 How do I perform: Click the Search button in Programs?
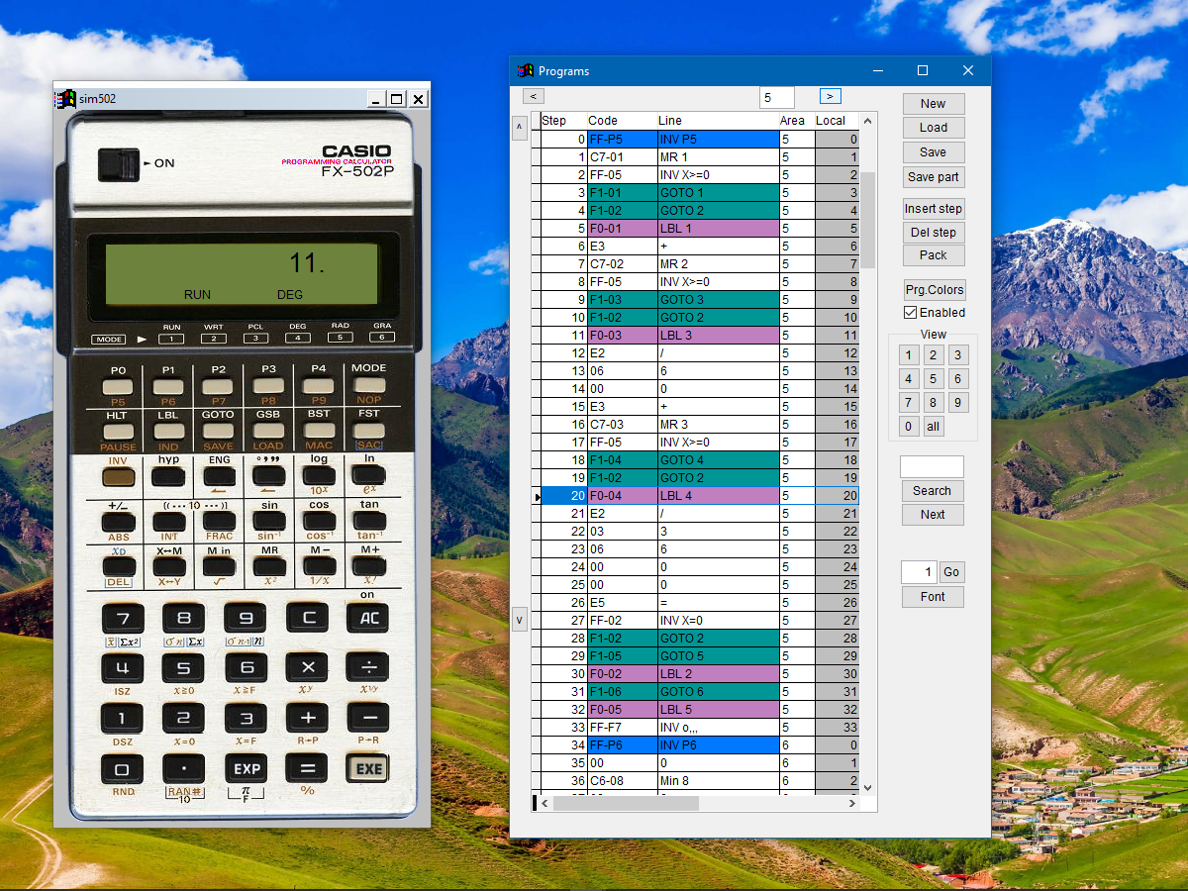(x=932, y=491)
